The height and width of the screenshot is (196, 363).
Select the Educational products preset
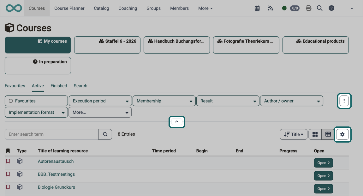pos(316,45)
